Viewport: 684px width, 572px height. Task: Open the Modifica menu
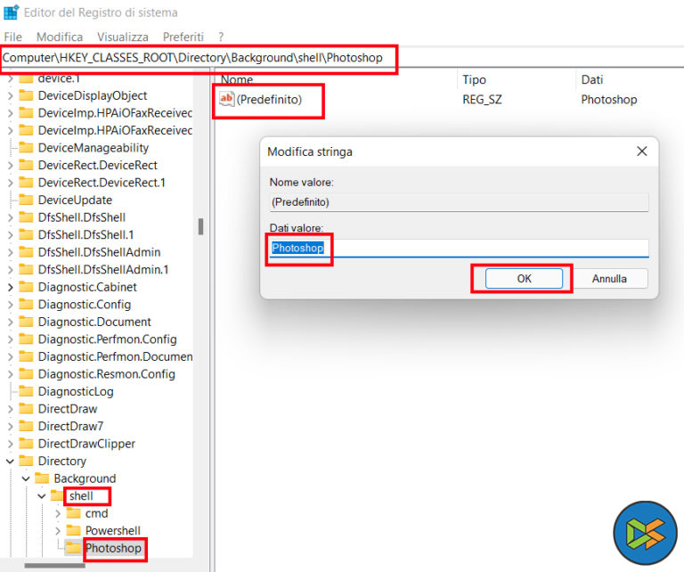[60, 37]
